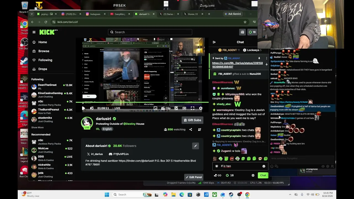Click the @Destiny mention in the stream title

pyautogui.click(x=129, y=124)
